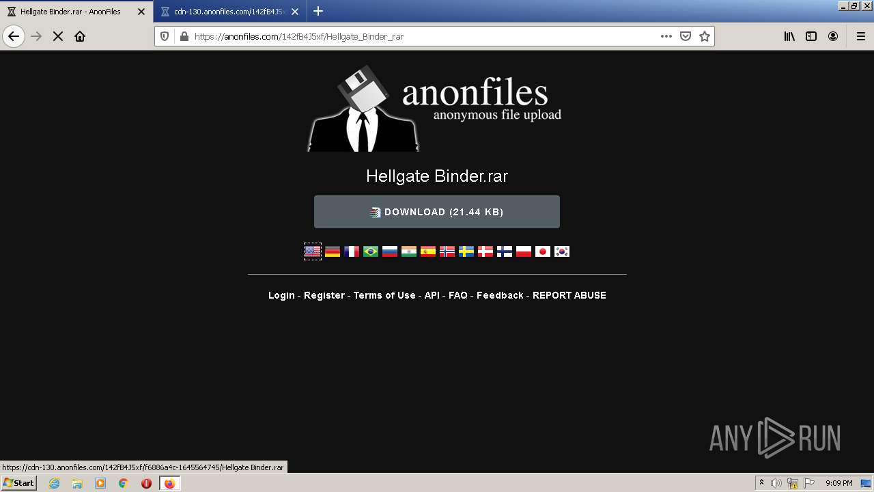Click the REPORT ABUSE link
The width and height of the screenshot is (874, 492).
coord(569,295)
